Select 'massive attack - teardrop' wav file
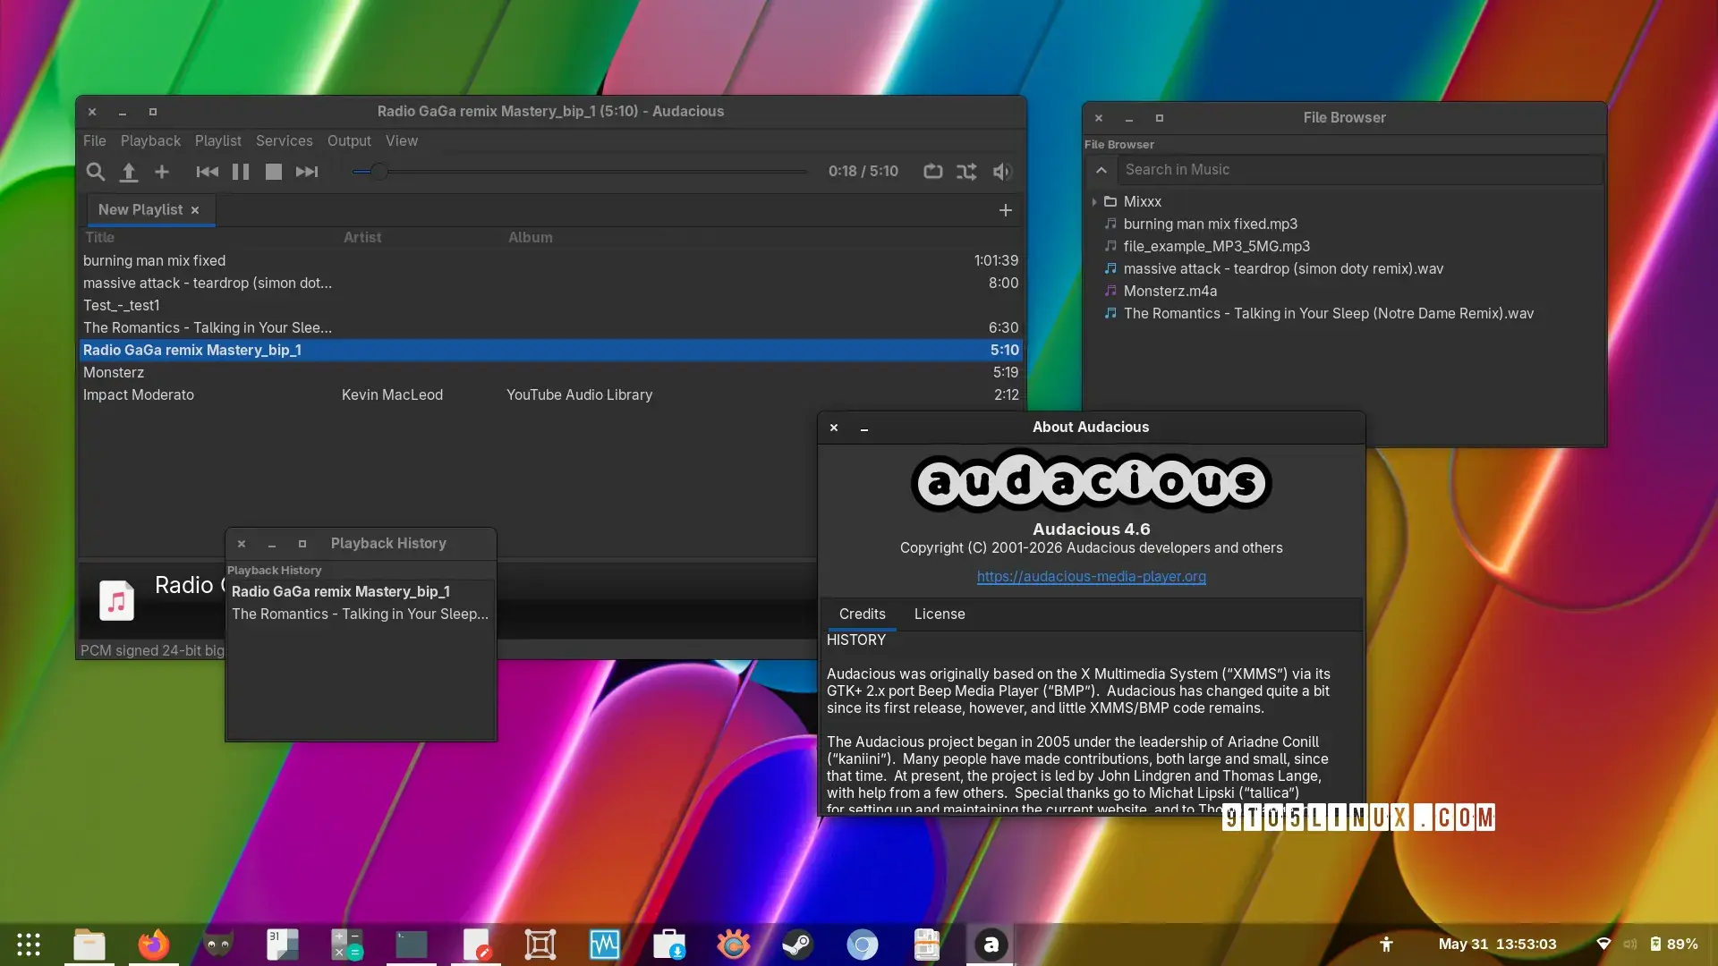 pyautogui.click(x=1283, y=269)
